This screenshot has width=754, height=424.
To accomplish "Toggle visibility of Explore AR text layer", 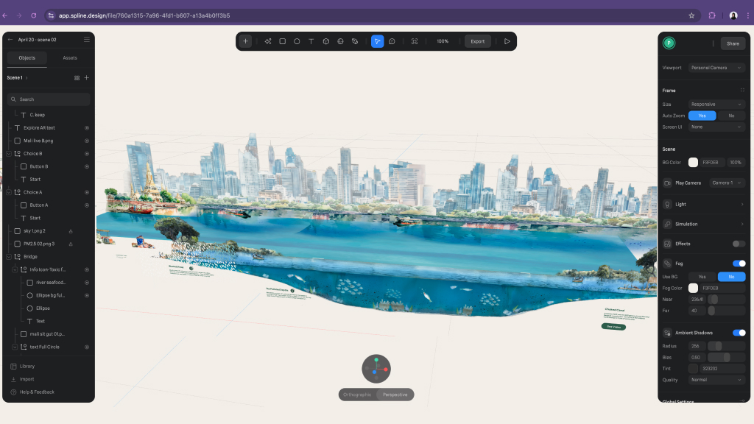I will click(87, 128).
